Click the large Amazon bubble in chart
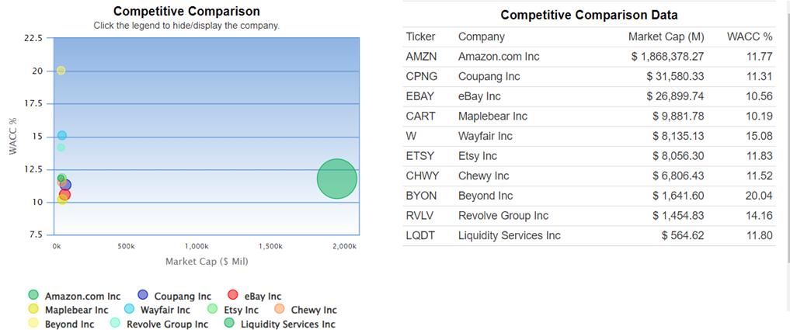 pyautogui.click(x=336, y=179)
